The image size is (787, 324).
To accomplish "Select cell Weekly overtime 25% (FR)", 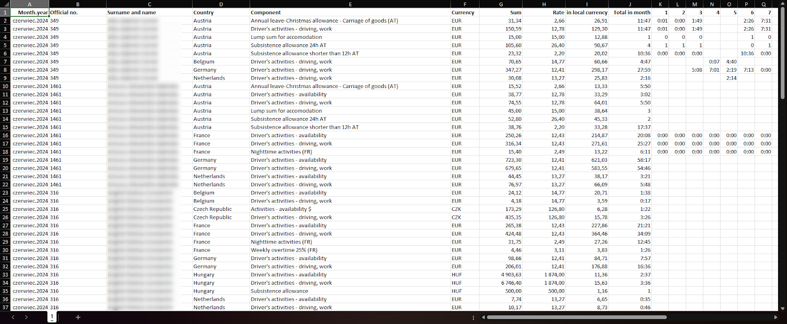I will coord(350,250).
